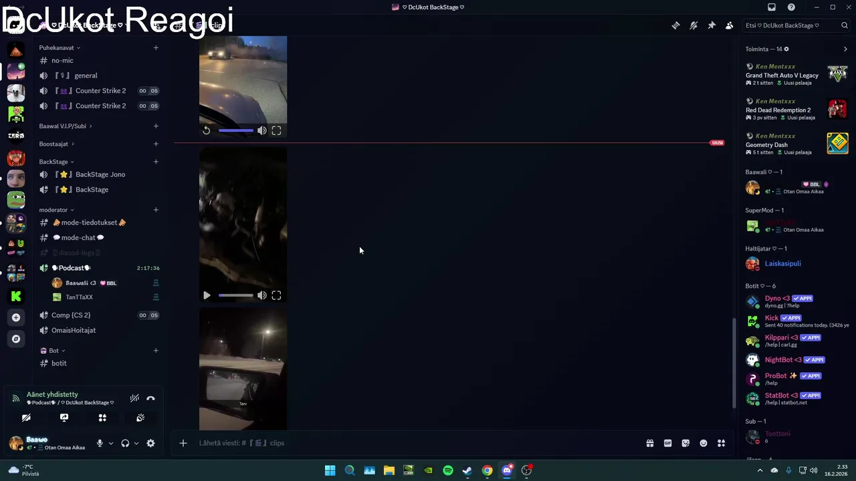This screenshot has height=481, width=856.
Task: Open the botit text channel
Action: coord(99,363)
